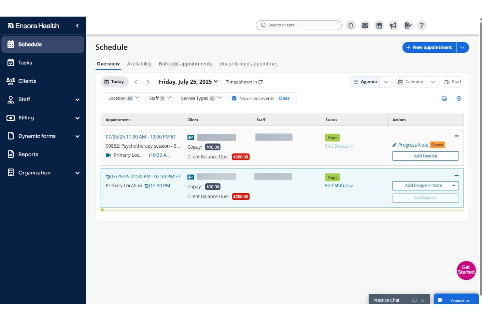Open the announcements megaphone icon

pyautogui.click(x=393, y=25)
